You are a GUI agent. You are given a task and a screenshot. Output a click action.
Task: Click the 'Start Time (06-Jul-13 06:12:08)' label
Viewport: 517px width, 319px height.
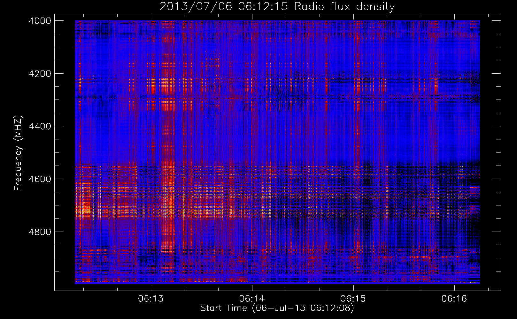[277, 308]
